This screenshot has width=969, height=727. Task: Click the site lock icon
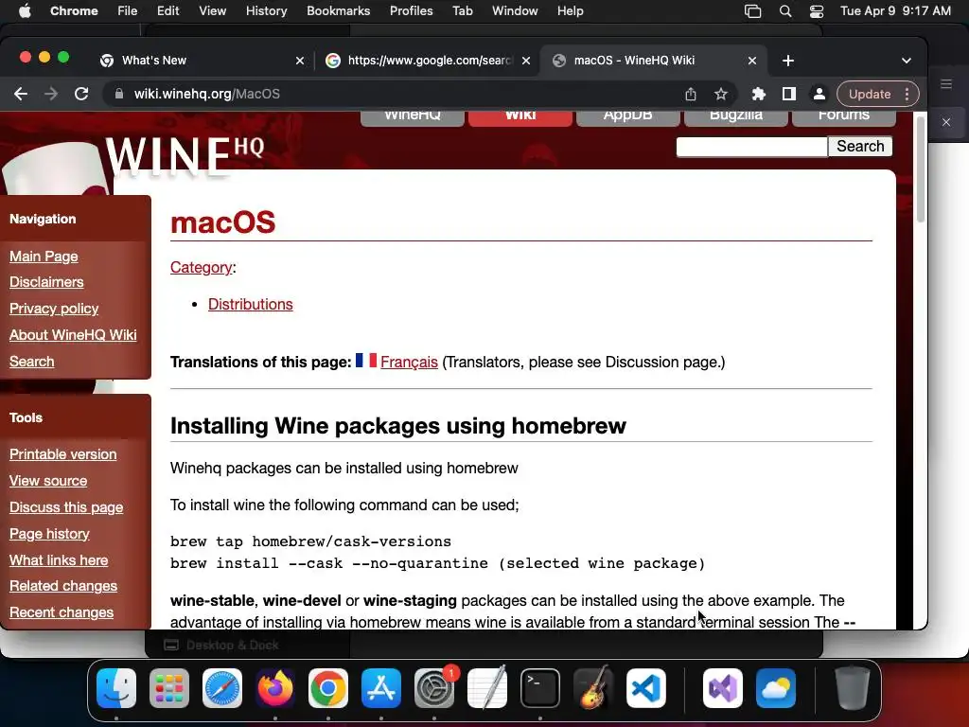[120, 94]
